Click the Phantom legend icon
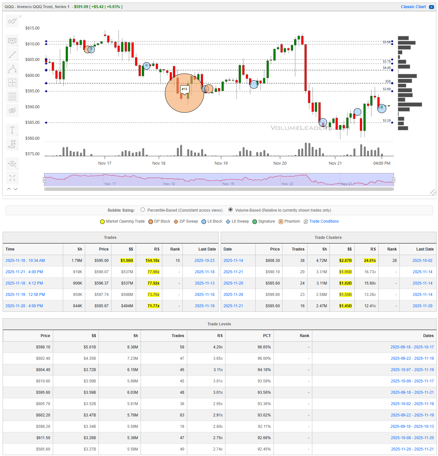Image resolution: width=438 pixels, height=456 pixels. (x=281, y=222)
